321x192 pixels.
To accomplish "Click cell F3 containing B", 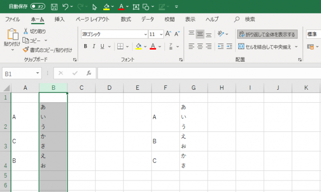I will (x=166, y=141).
